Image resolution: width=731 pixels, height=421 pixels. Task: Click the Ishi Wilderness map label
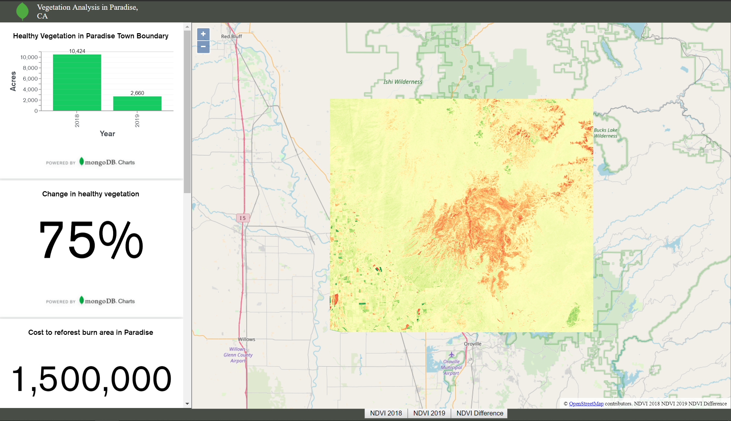(x=403, y=82)
